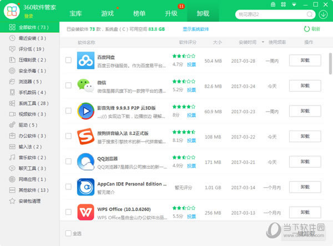
Task: Click 投票 link for QQ浏览器
Action: pyautogui.click(x=191, y=165)
